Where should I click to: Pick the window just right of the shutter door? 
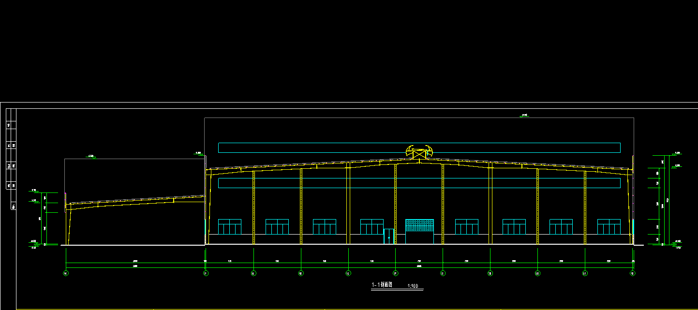click(466, 226)
